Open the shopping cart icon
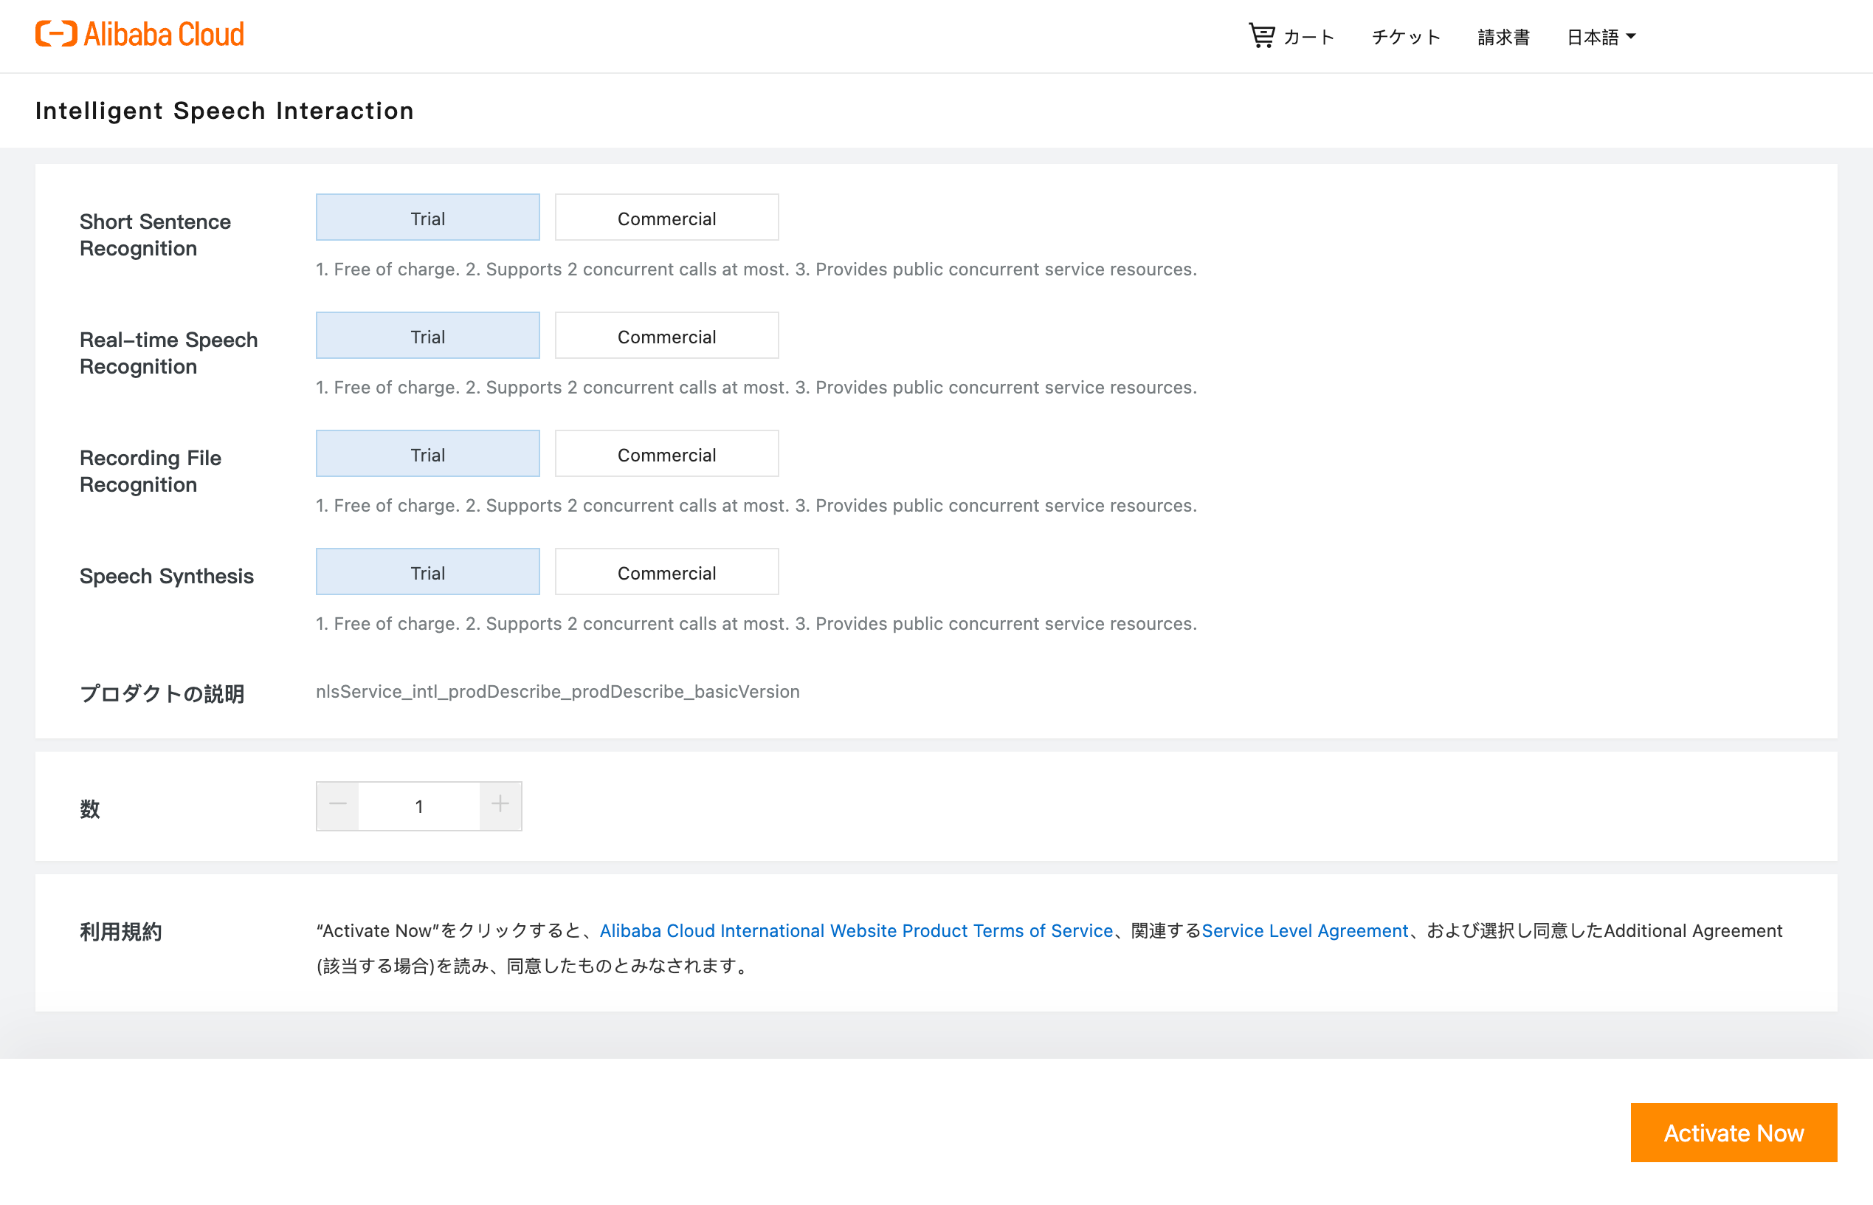Viewport: 1873px width, 1205px height. pyautogui.click(x=1260, y=36)
